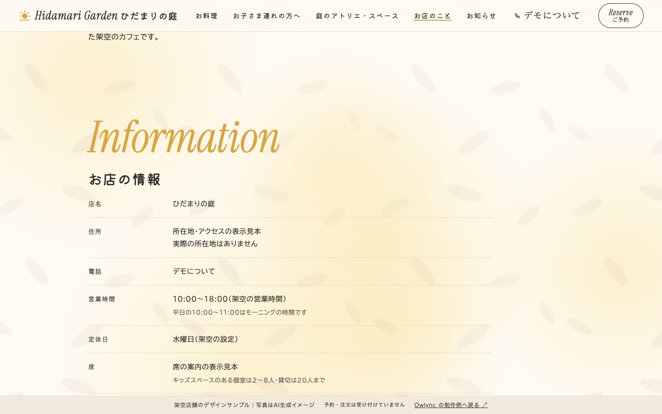The width and height of the screenshot is (662, 414).
Task: Click the お店の情報 heading
Action: coord(125,179)
